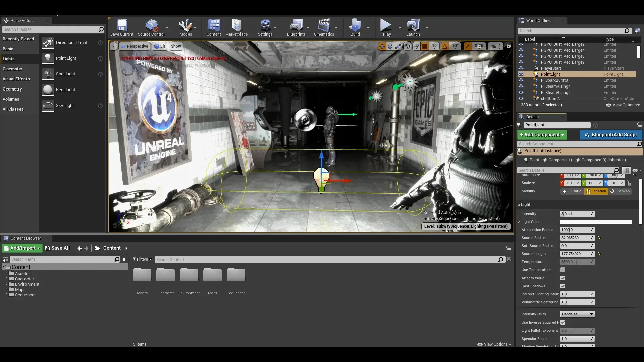This screenshot has height=362, width=644.
Task: Open the Lights category in Place Actors
Action: [8, 58]
